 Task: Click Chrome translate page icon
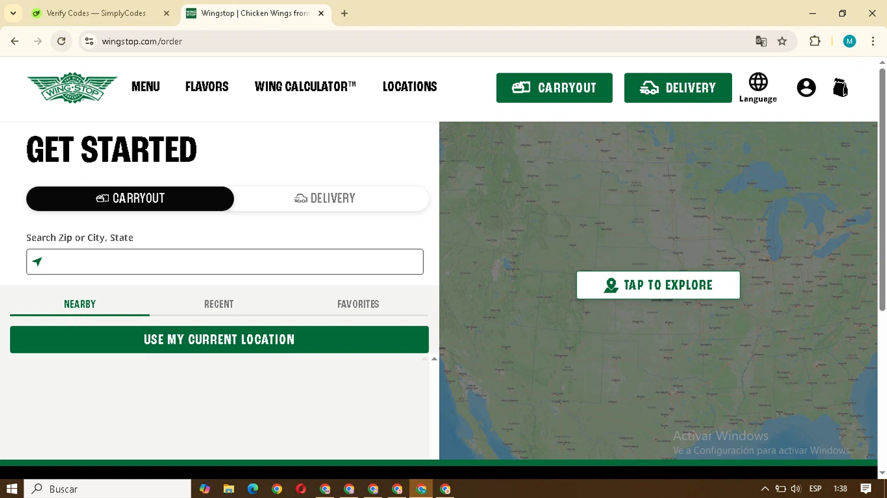click(x=761, y=41)
